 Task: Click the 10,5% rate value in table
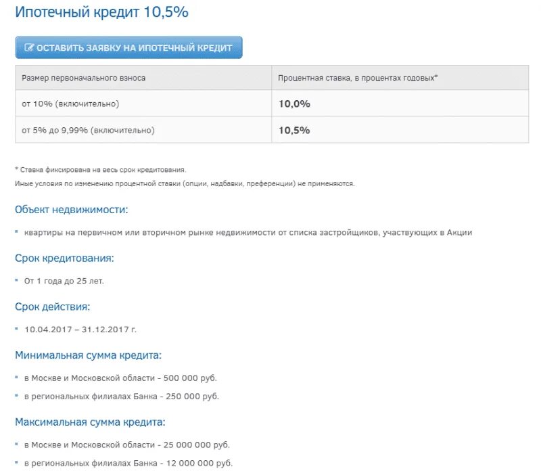click(x=294, y=130)
